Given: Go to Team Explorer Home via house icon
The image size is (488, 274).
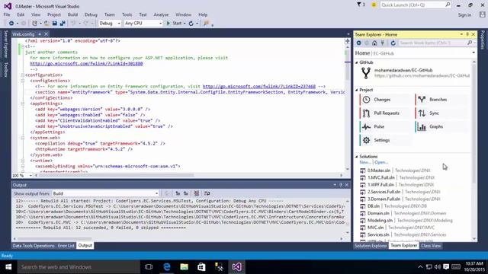Looking at the screenshot, I should coord(374,43).
